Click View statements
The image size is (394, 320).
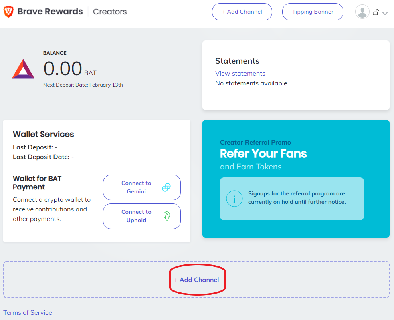coord(240,73)
